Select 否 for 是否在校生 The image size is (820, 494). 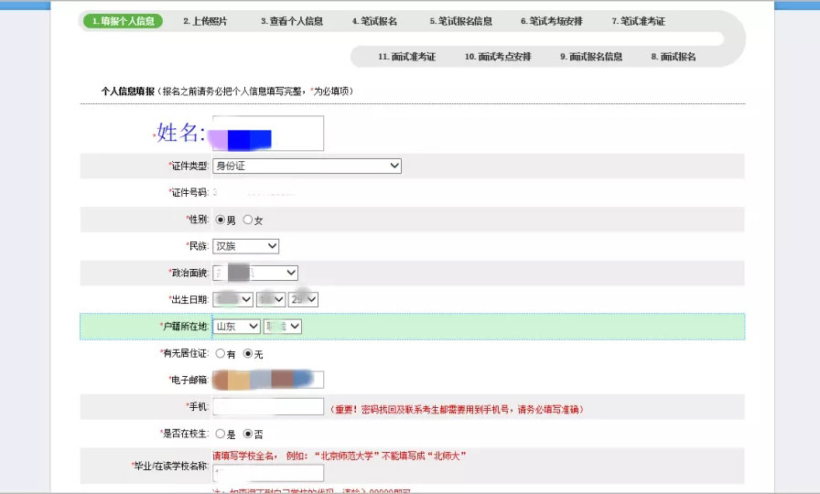tap(247, 434)
